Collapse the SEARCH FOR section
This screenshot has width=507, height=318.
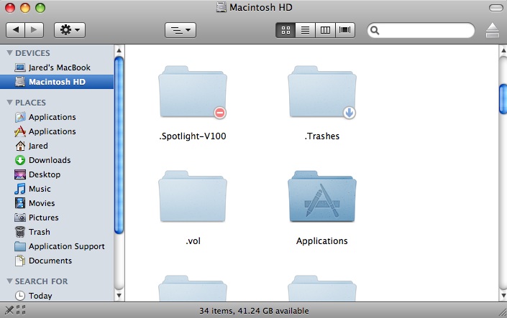click(9, 281)
